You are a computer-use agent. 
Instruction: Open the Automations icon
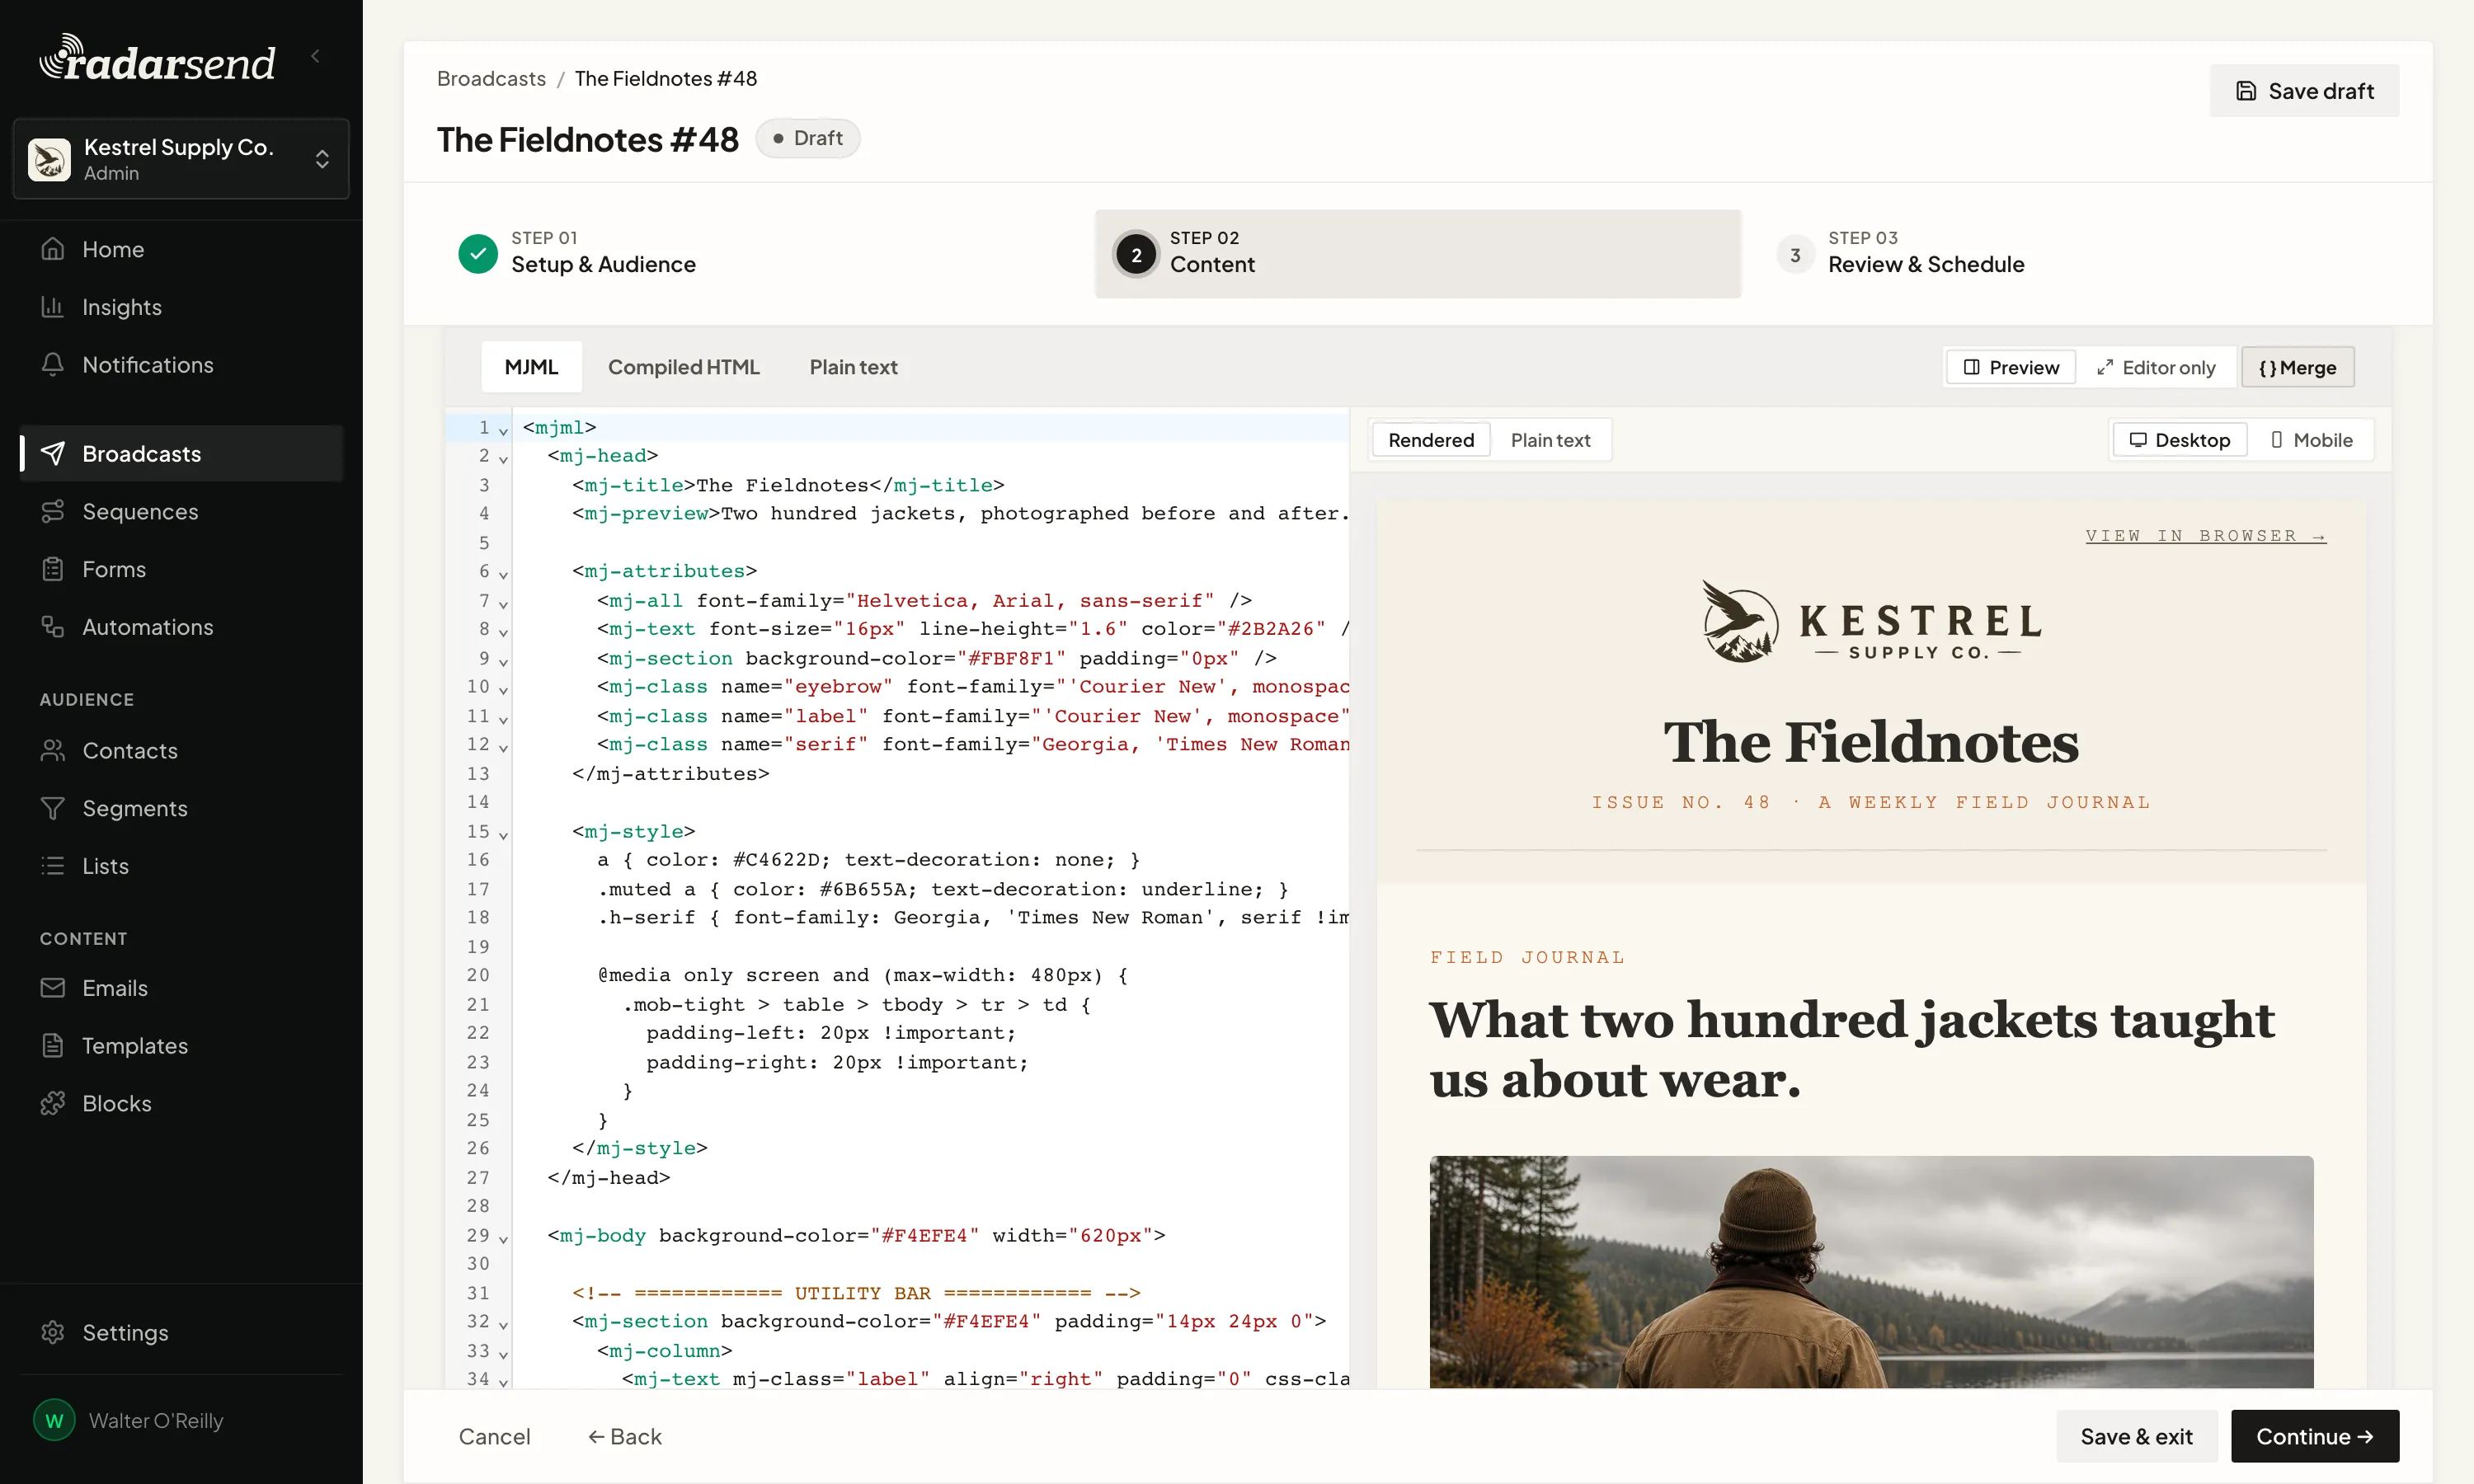click(53, 627)
